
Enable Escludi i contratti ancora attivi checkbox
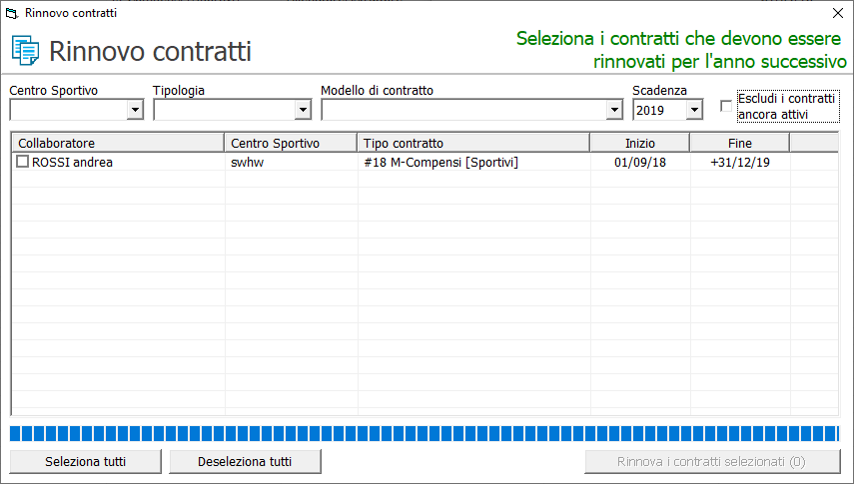(x=726, y=106)
